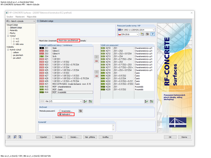Click the remove single selected case arrow

[97, 72]
